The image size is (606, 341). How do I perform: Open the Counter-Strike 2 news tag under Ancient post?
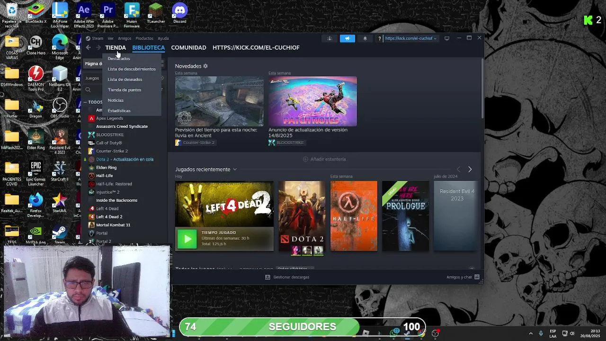pyautogui.click(x=195, y=143)
